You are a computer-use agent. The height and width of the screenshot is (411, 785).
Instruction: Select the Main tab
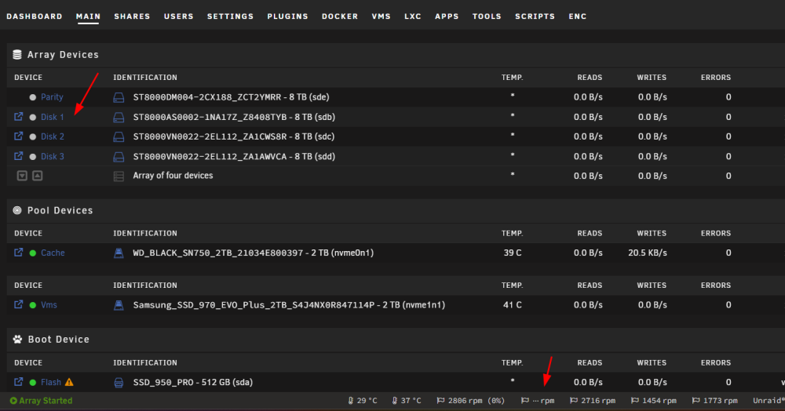tap(88, 16)
